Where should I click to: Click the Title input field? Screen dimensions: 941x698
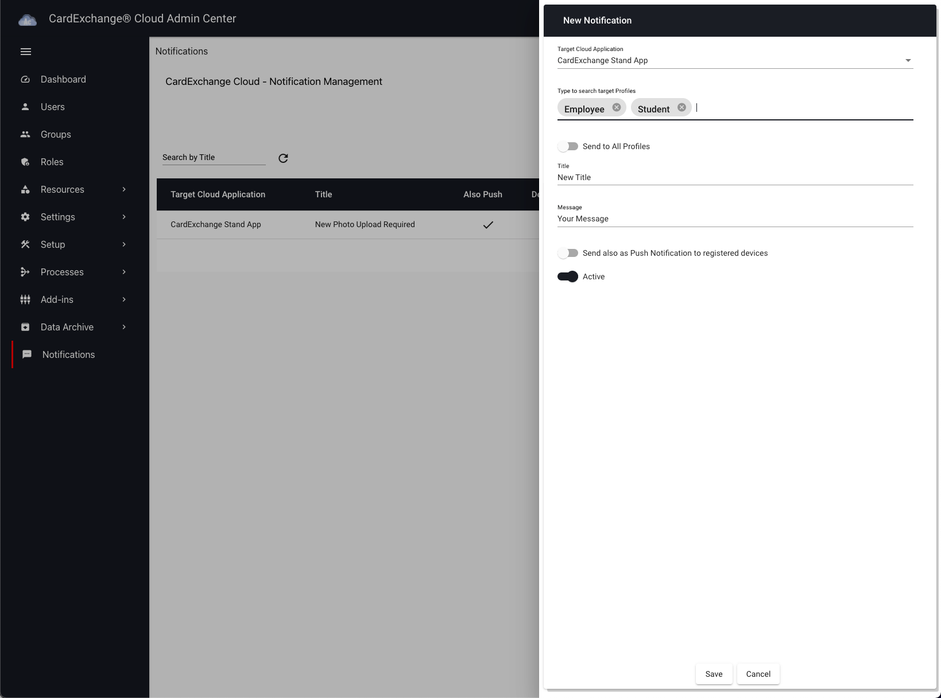click(735, 178)
